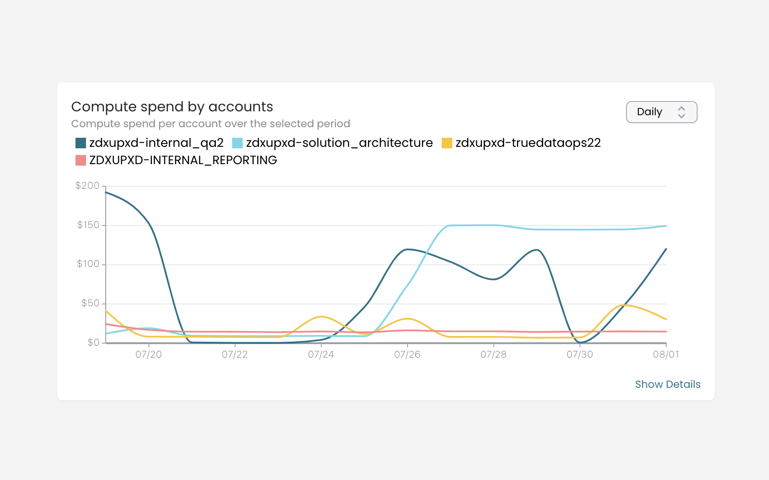Image resolution: width=769 pixels, height=480 pixels.
Task: Click the 08/01 date tick label
Action: [x=666, y=355]
